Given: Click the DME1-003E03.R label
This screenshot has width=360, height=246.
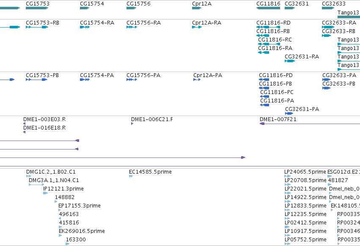Looking at the screenshot, I should click(x=44, y=119).
